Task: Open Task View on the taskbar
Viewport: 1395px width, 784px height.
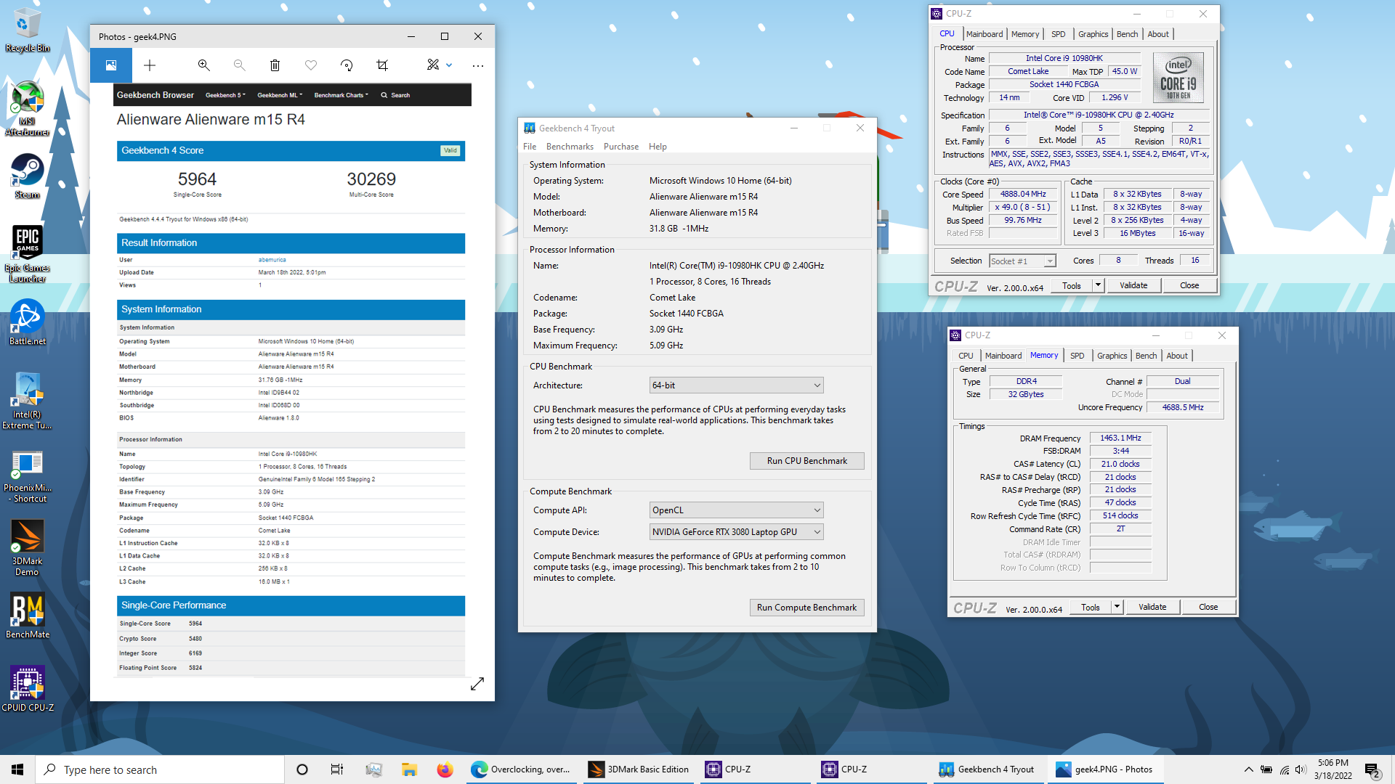Action: [x=336, y=769]
